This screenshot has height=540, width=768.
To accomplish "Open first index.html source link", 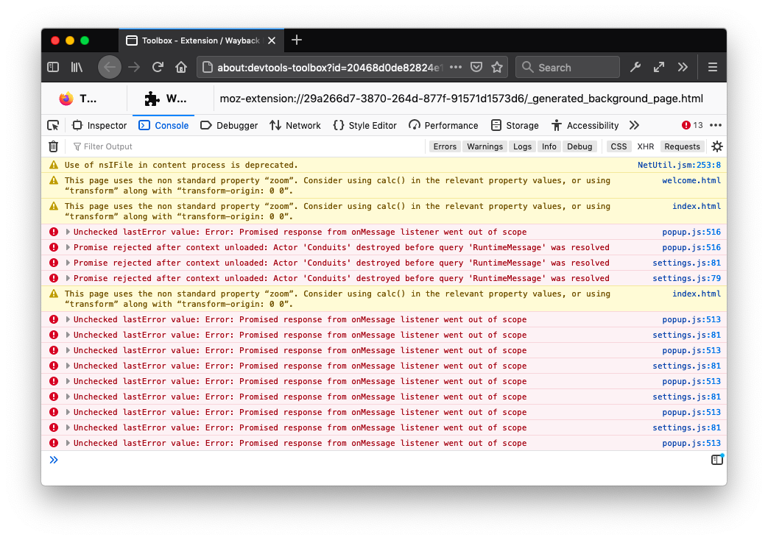I will [x=696, y=206].
